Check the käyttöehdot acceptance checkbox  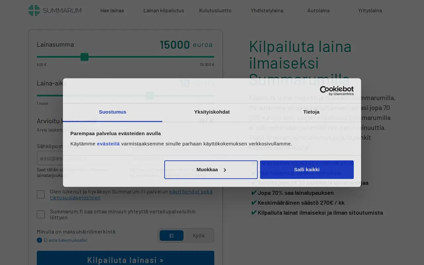[41, 194]
